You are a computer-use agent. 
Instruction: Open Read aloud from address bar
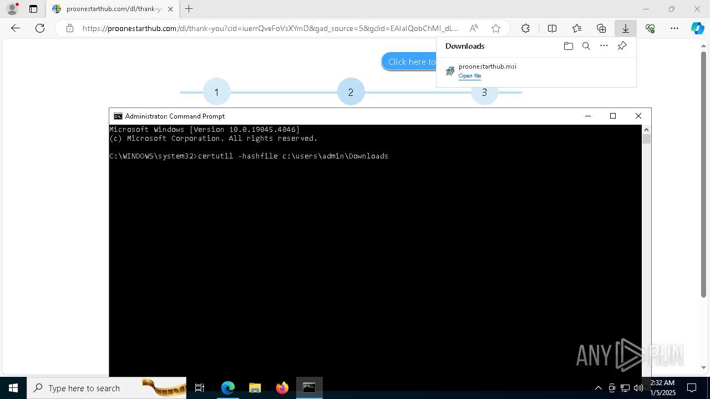(474, 28)
